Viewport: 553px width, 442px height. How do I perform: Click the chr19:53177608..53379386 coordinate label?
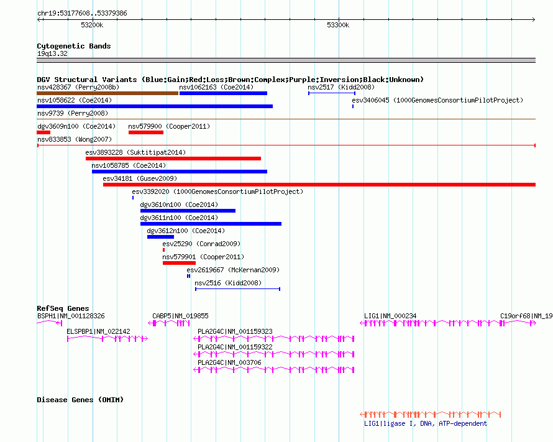[82, 14]
